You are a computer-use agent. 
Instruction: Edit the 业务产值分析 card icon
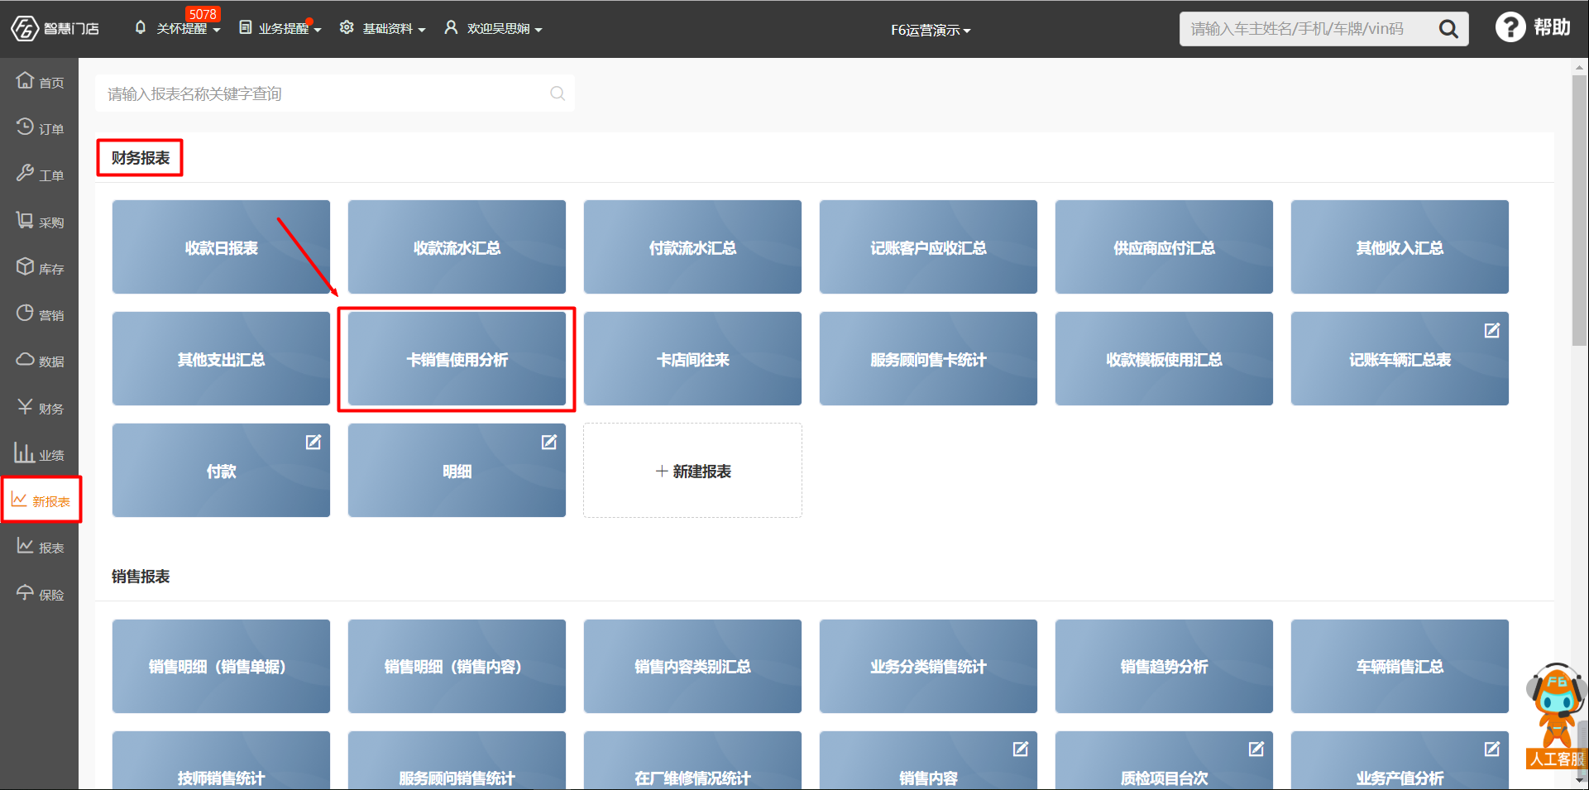[1491, 749]
